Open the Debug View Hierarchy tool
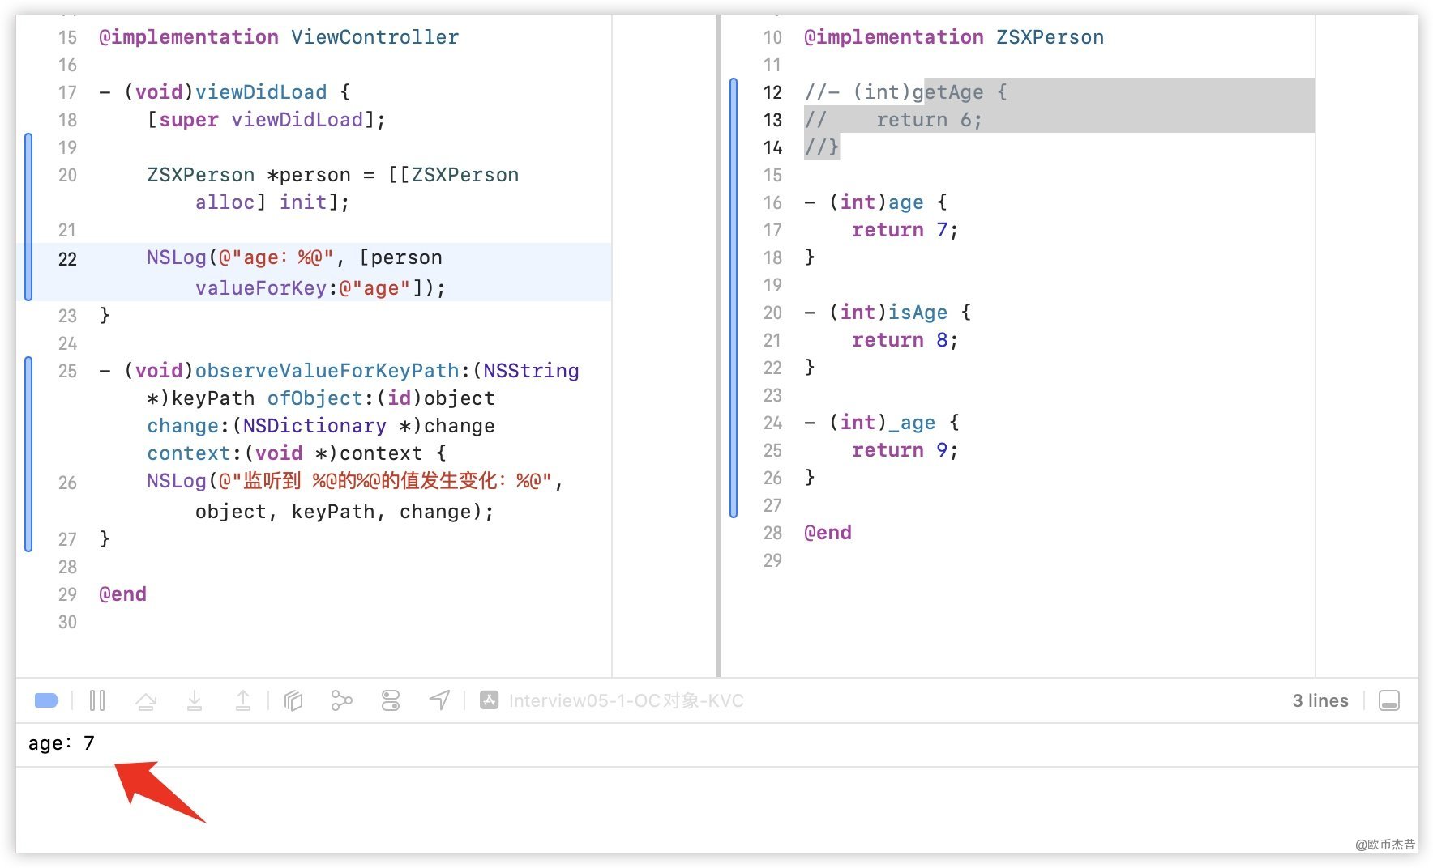Screen dimensions: 1433x868 293,700
